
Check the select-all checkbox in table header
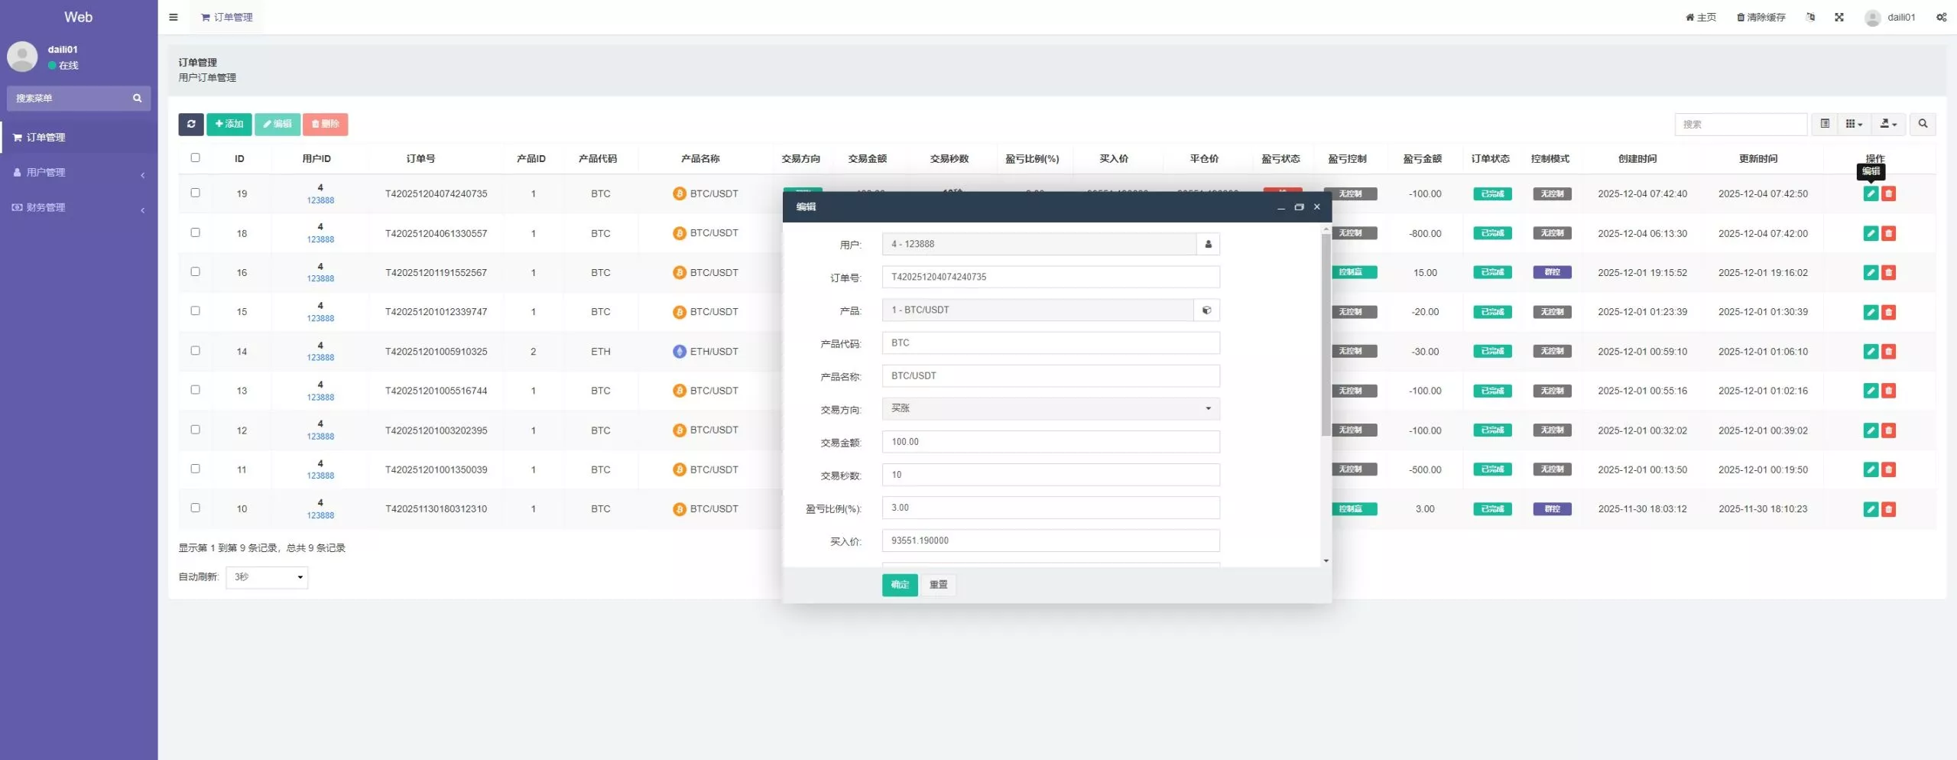tap(195, 158)
